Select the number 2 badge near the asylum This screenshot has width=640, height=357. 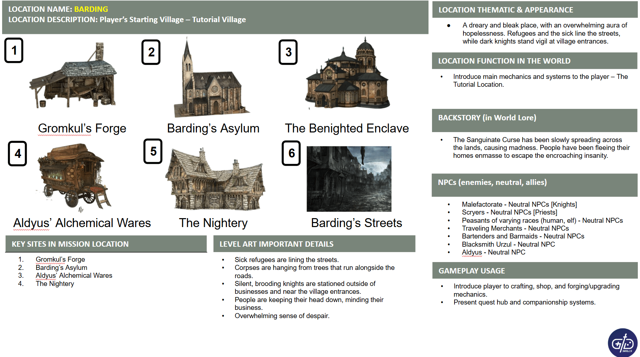click(x=151, y=52)
